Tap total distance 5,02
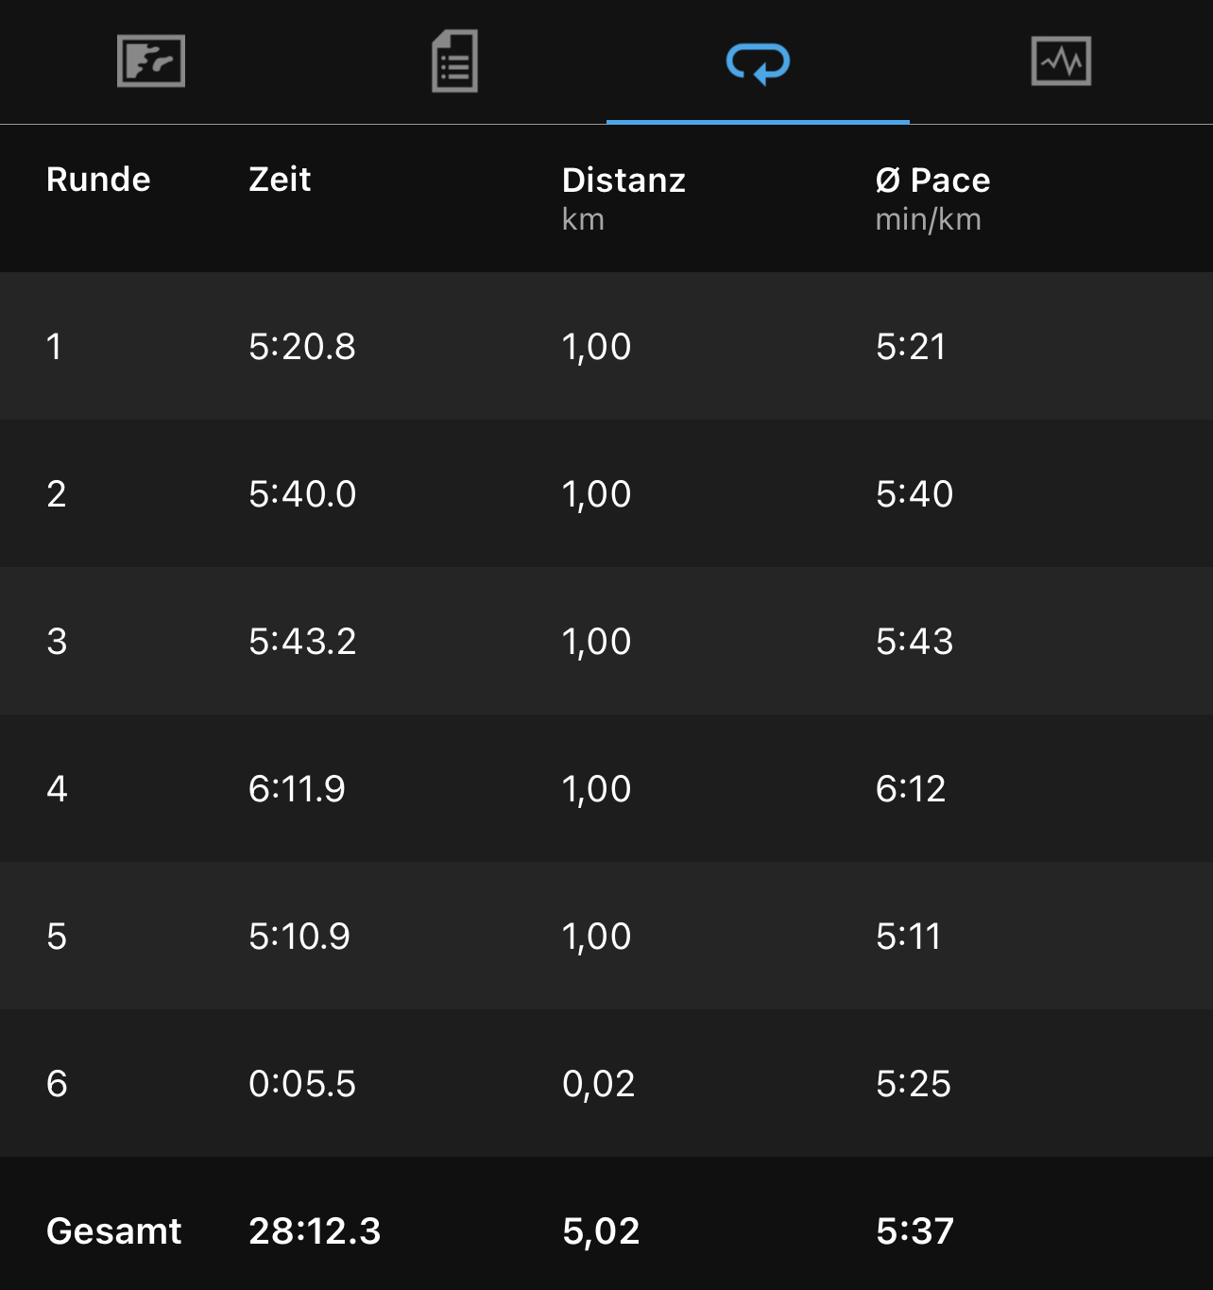 [x=601, y=1231]
